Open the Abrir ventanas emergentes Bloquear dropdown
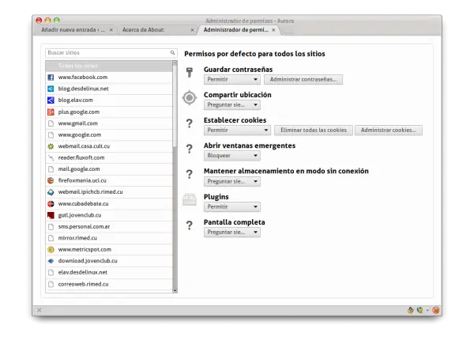Image resolution: width=474 pixels, height=352 pixels. pyautogui.click(x=231, y=156)
